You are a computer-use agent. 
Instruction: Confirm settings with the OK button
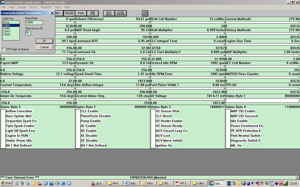(x=44, y=41)
